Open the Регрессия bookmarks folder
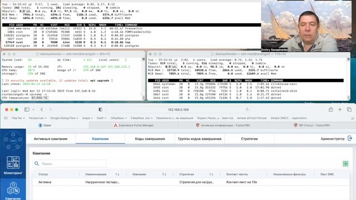Viewport: 356px width, 200px height. [37, 118]
